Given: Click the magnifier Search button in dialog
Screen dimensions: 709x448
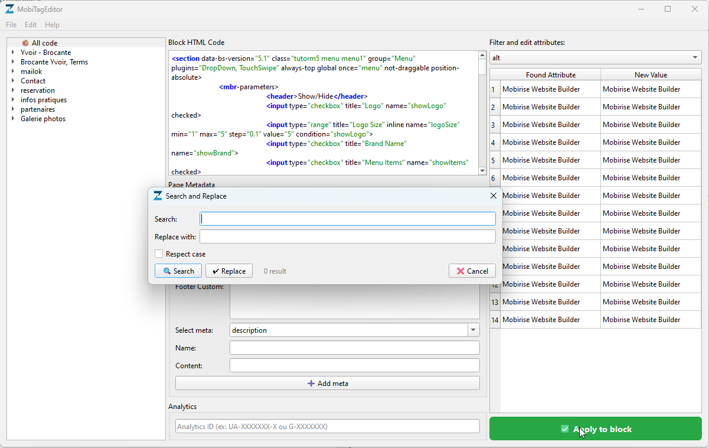Looking at the screenshot, I should [178, 271].
